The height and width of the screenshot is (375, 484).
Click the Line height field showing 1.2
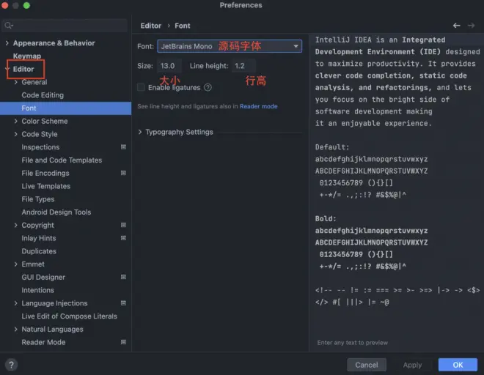(243, 66)
